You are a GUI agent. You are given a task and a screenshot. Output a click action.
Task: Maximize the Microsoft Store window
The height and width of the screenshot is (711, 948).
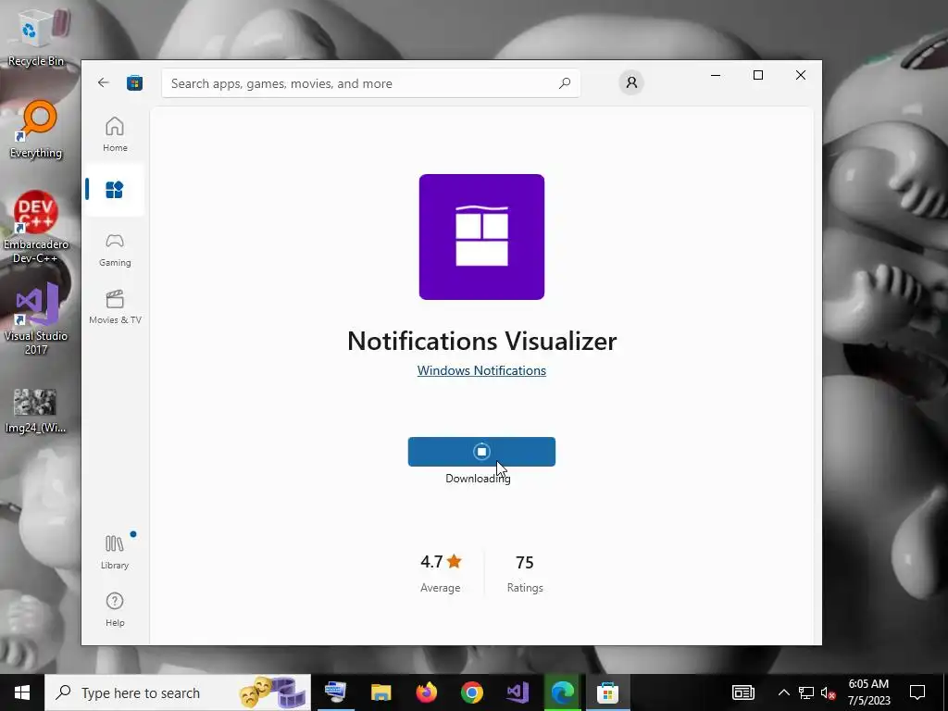pyautogui.click(x=758, y=75)
